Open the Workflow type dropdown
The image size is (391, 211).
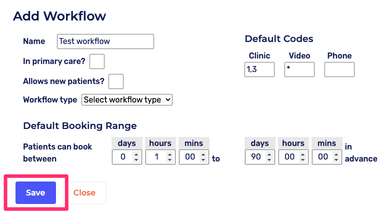pyautogui.click(x=127, y=99)
